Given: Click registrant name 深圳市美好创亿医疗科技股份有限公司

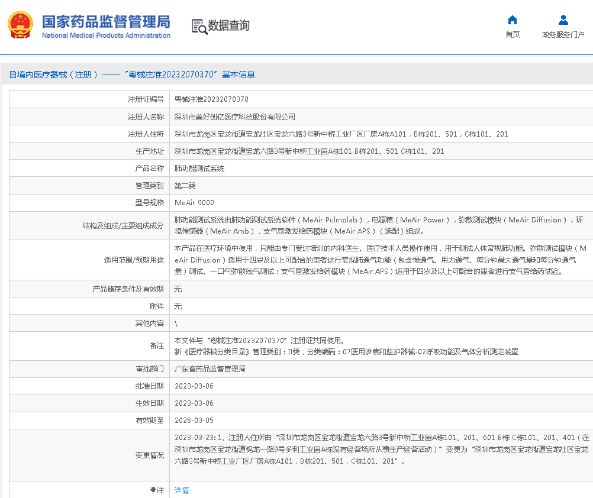Looking at the screenshot, I should click(235, 117).
